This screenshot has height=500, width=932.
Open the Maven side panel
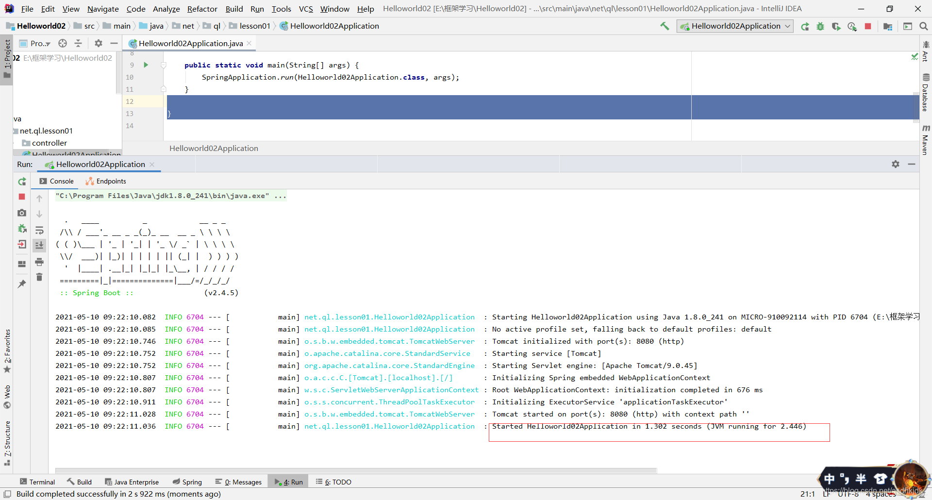[925, 140]
